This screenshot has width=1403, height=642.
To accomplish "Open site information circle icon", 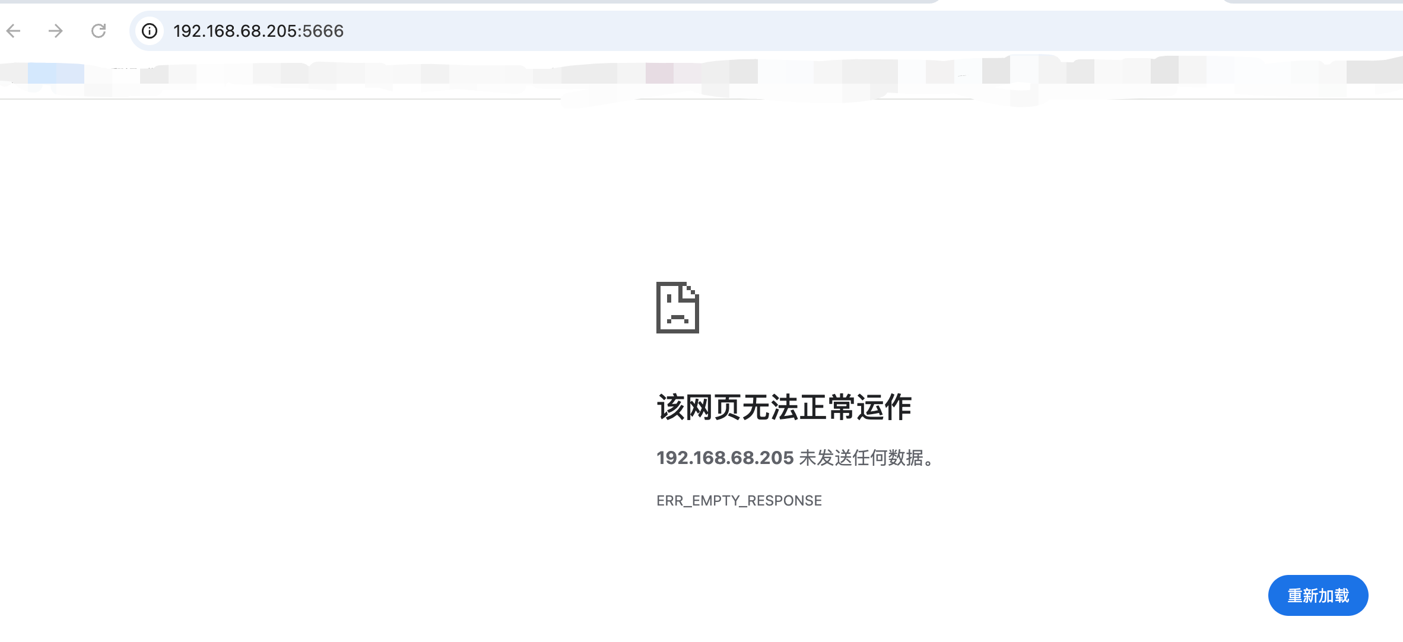I will 150,31.
